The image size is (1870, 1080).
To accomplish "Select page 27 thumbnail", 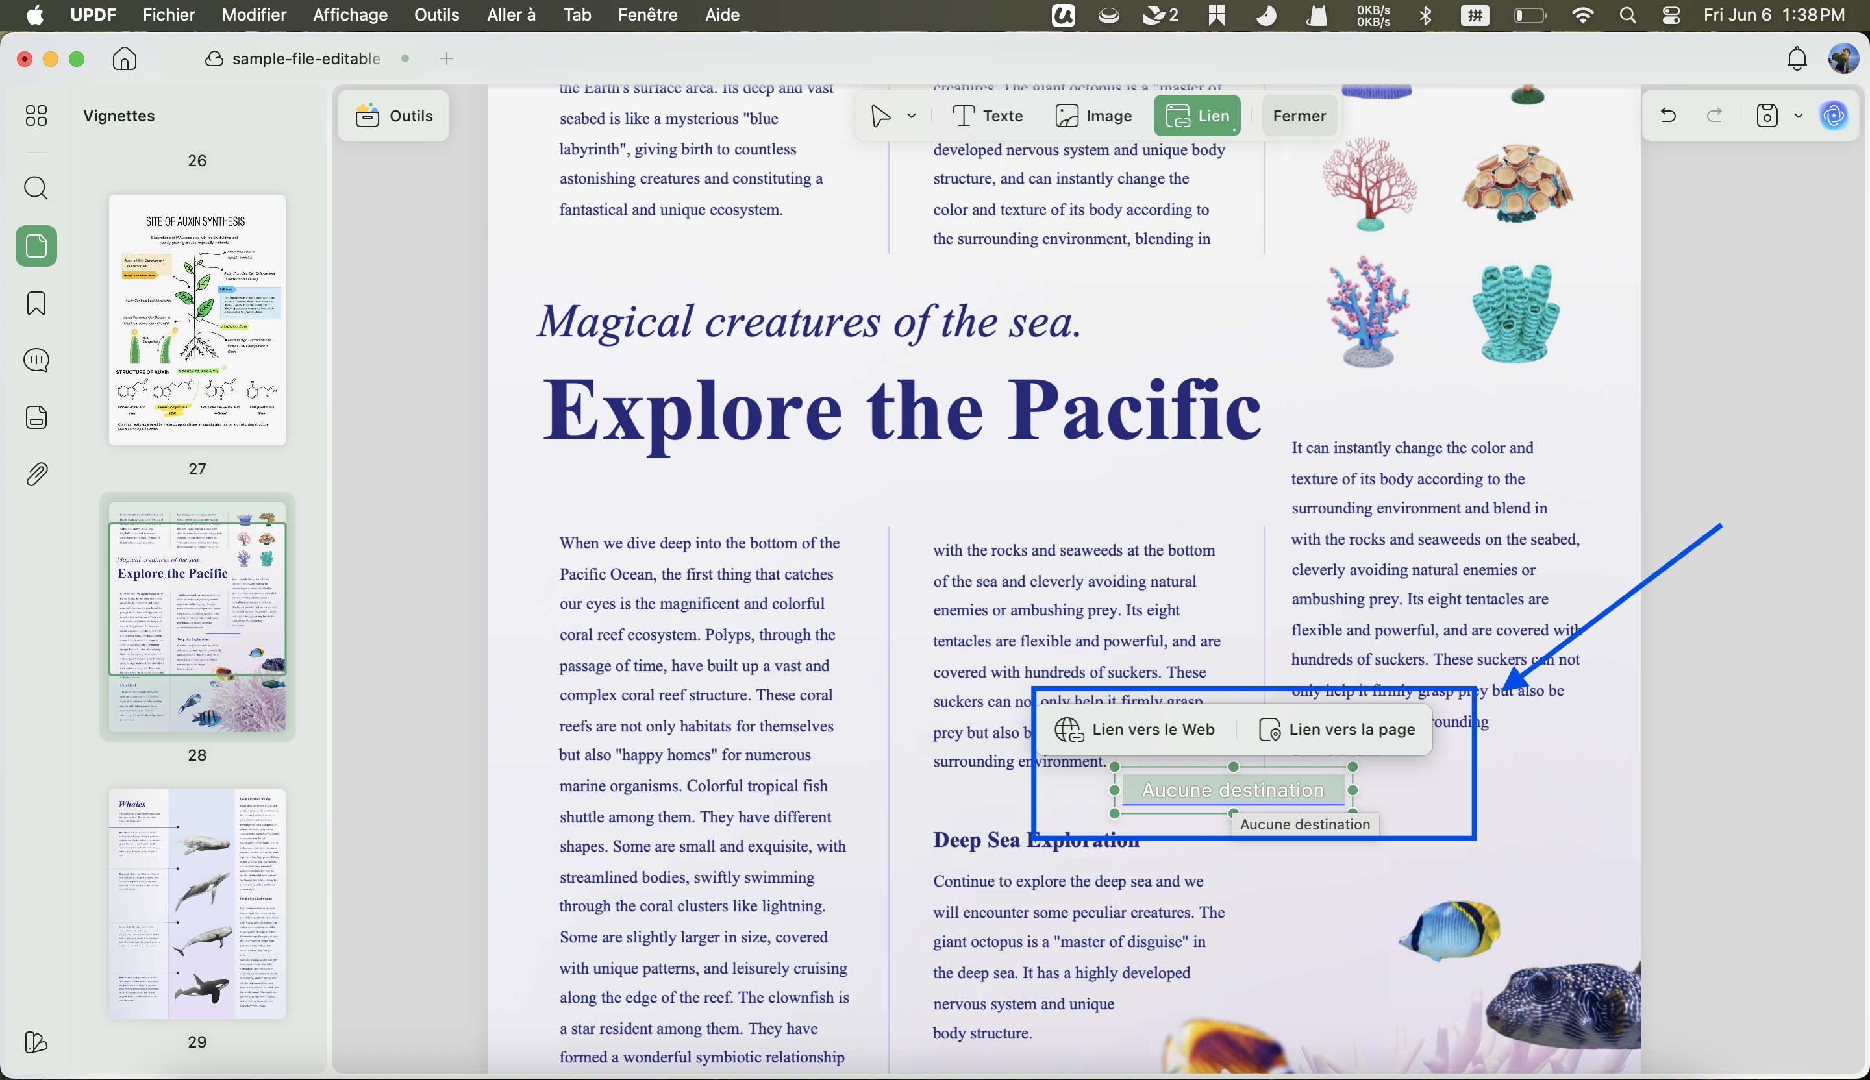I will [x=197, y=321].
